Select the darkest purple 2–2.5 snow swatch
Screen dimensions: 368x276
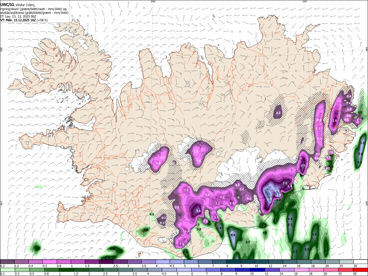[106, 262]
